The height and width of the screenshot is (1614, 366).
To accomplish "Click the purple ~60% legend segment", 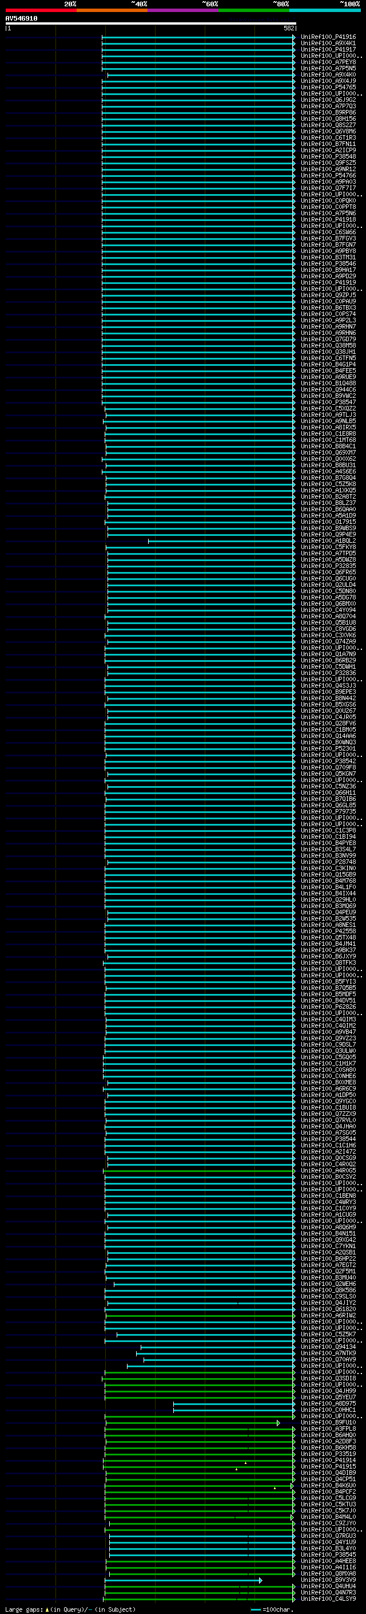I will coord(184,10).
